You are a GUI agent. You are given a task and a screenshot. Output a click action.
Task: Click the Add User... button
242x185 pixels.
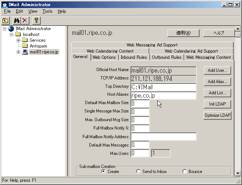[x=217, y=70]
